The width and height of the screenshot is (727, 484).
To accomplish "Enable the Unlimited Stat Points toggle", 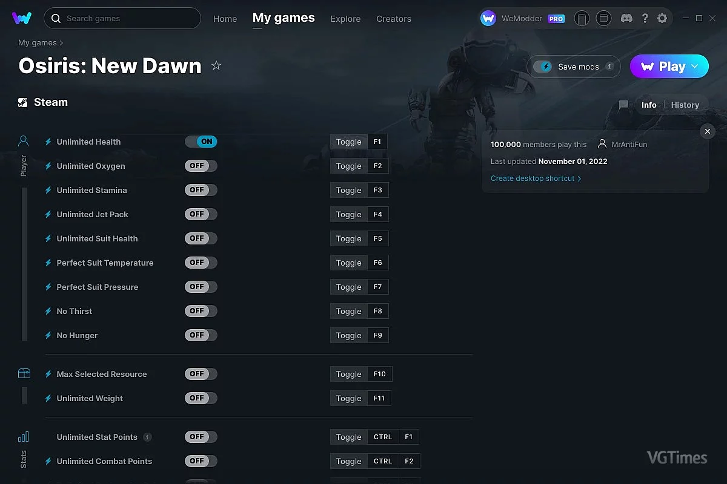I will 201,437.
